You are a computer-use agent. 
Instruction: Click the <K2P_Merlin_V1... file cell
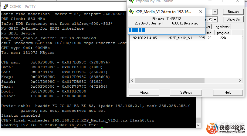(181, 38)
